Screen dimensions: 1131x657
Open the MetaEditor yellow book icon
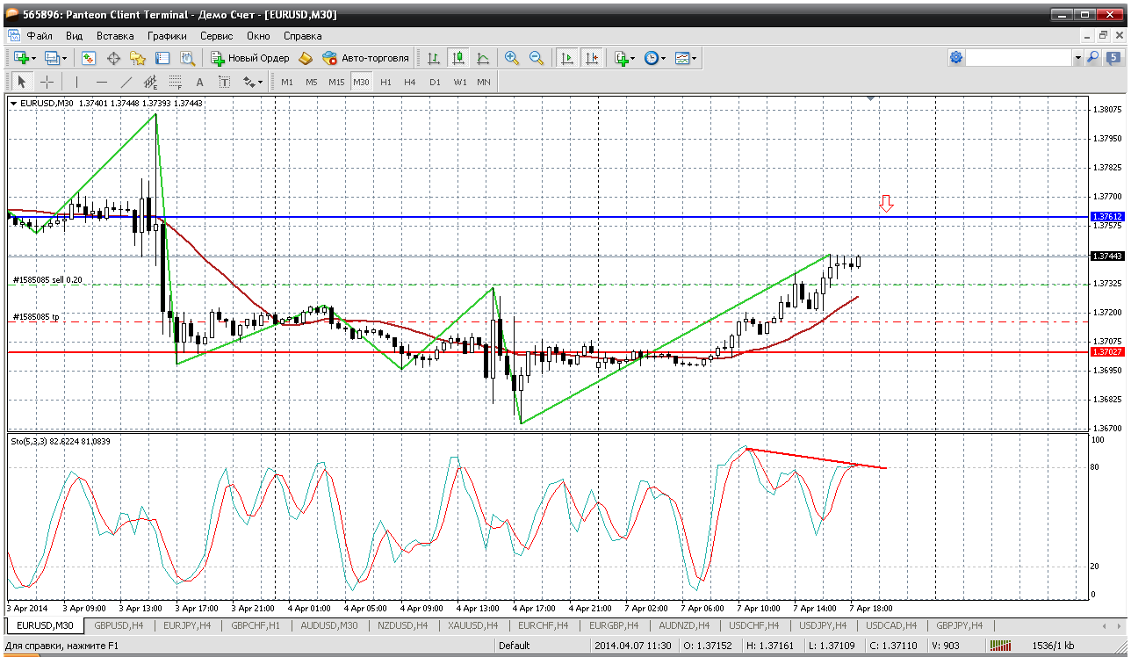click(x=306, y=58)
